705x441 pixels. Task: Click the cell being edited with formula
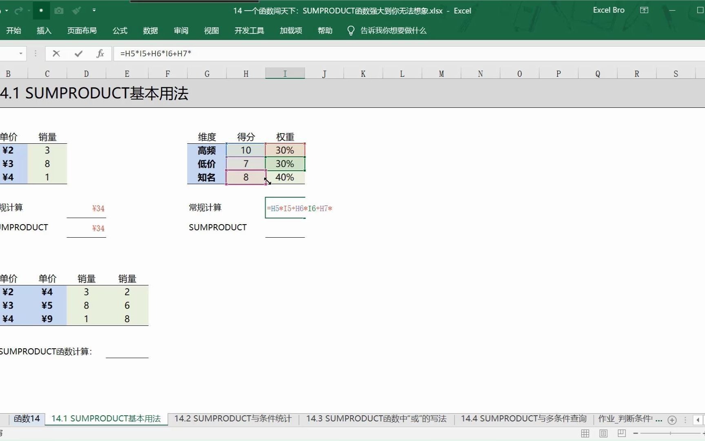(285, 208)
